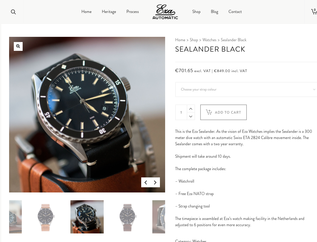Open the Process page
The width and height of the screenshot is (317, 242).
[133, 12]
